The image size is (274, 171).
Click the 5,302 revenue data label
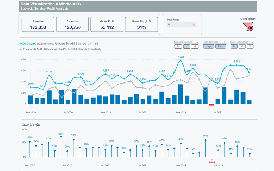[162, 71]
